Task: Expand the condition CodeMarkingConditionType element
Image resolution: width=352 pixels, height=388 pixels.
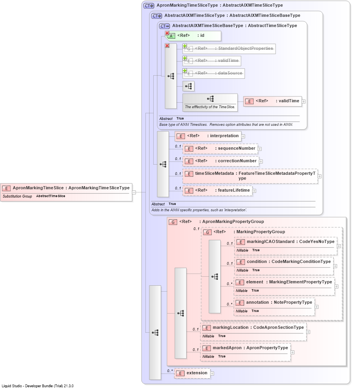Action: (335, 266)
